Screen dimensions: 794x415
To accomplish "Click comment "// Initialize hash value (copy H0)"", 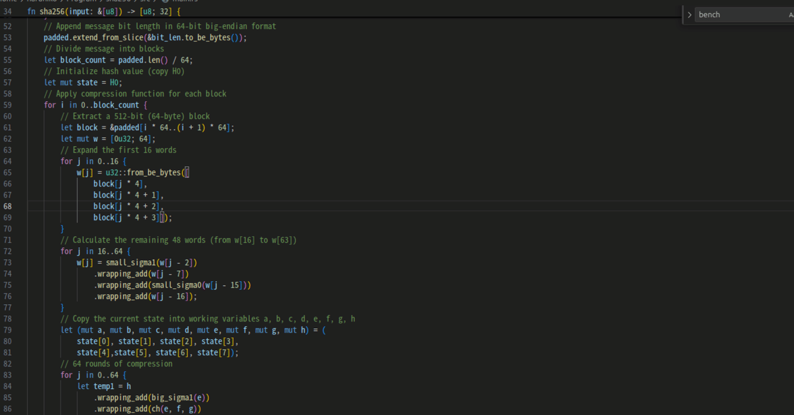I will pos(114,71).
